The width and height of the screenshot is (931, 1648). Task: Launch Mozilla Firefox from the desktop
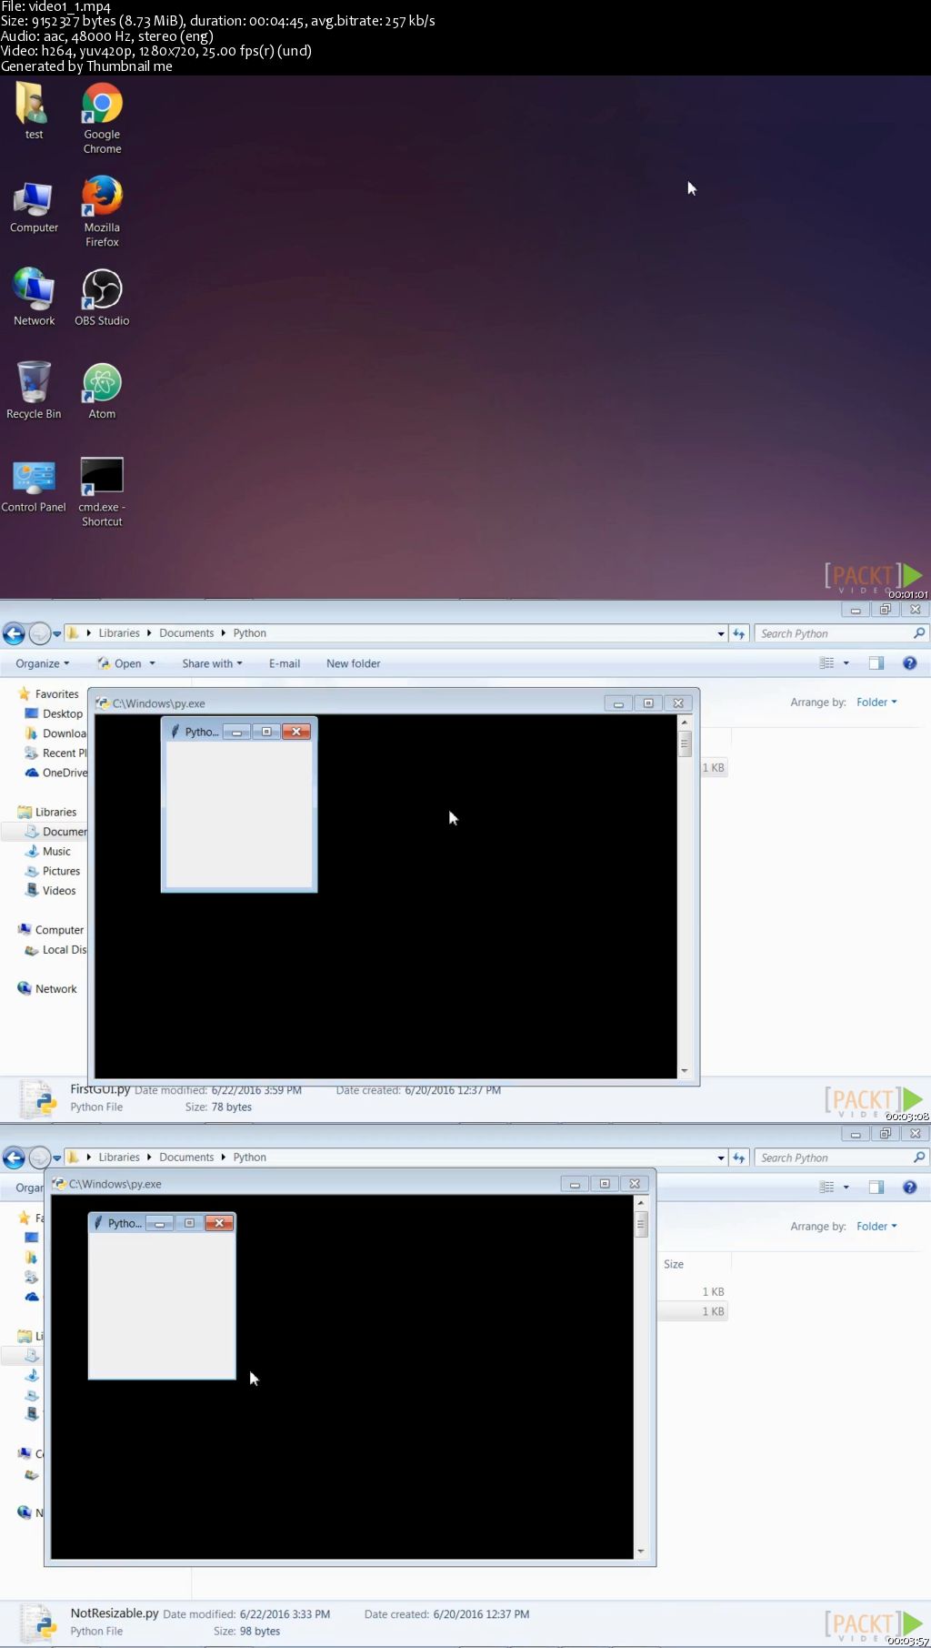102,211
